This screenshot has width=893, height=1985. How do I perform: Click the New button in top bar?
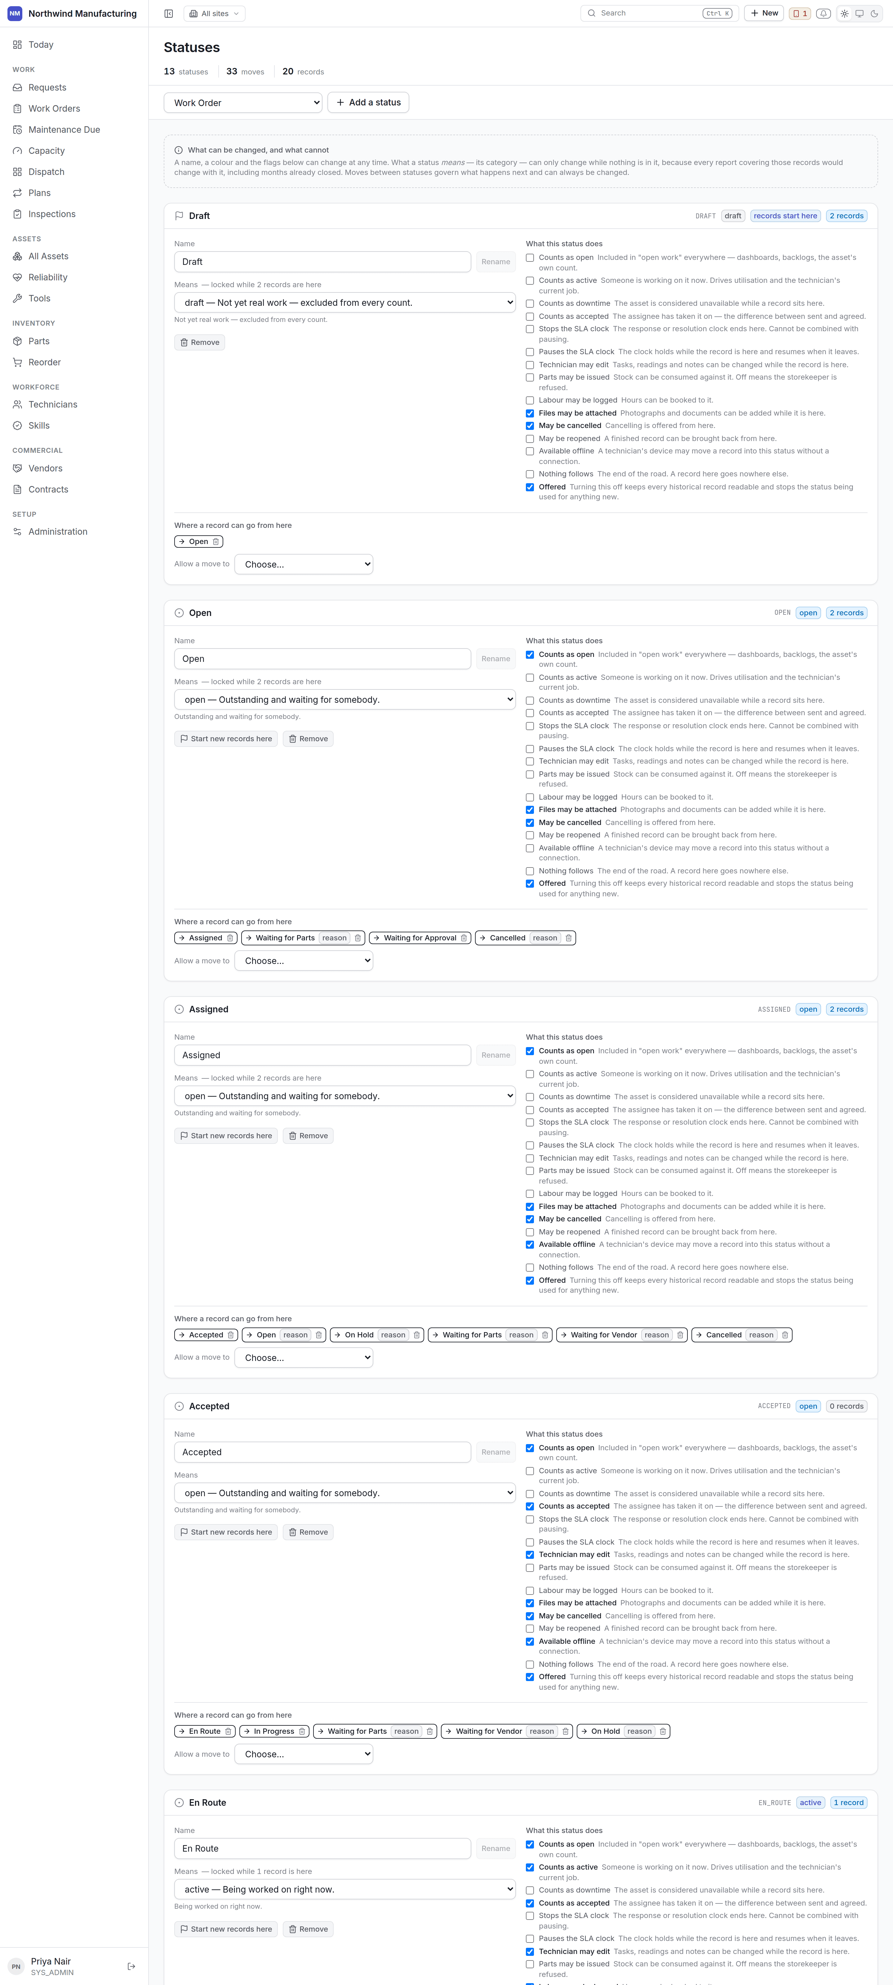coord(764,13)
